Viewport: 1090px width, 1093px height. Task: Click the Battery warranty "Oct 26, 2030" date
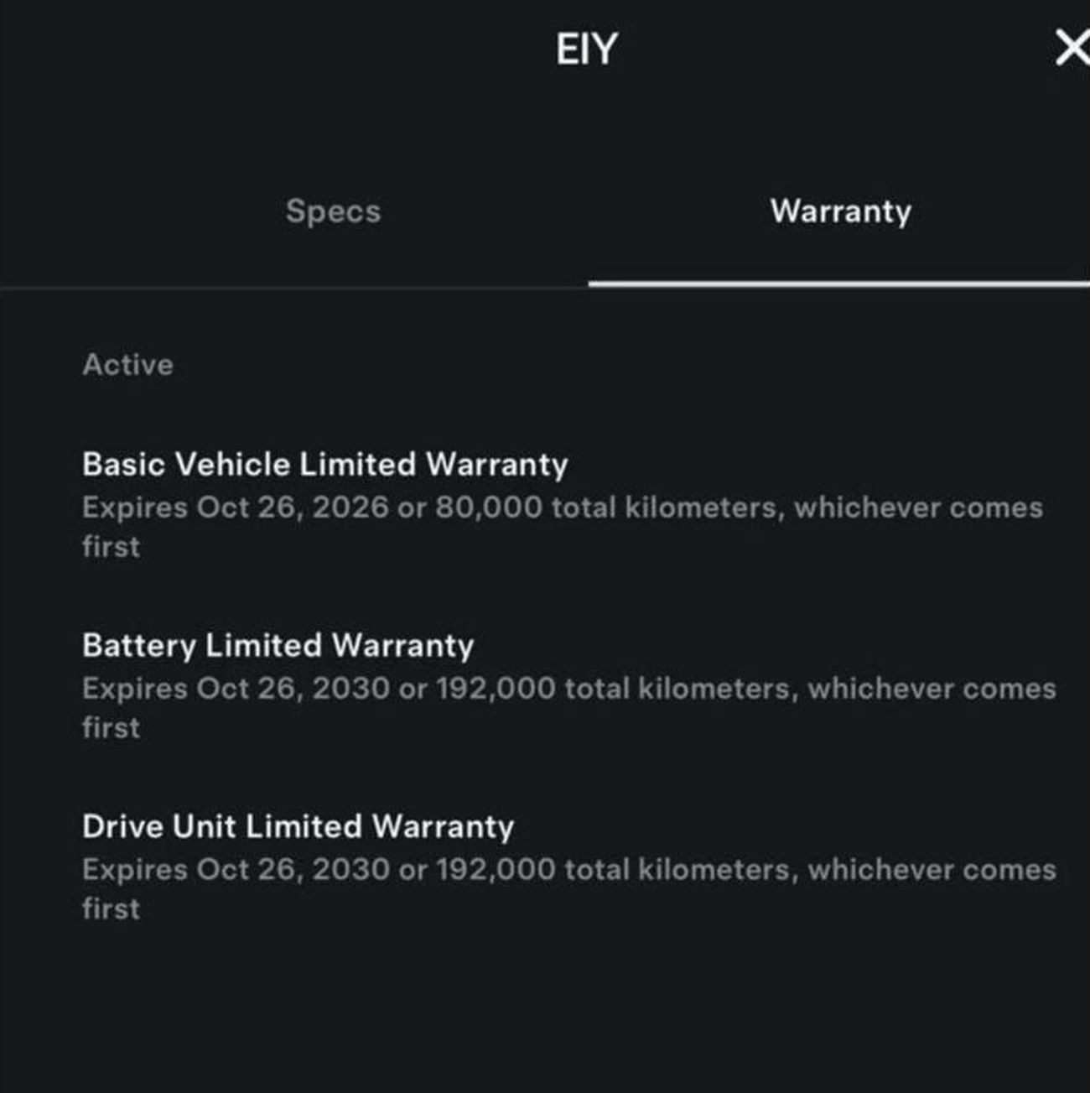293,689
